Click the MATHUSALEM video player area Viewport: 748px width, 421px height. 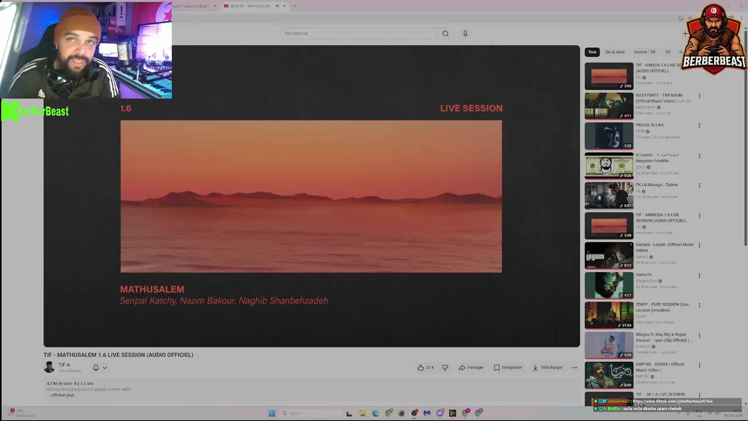(x=311, y=196)
